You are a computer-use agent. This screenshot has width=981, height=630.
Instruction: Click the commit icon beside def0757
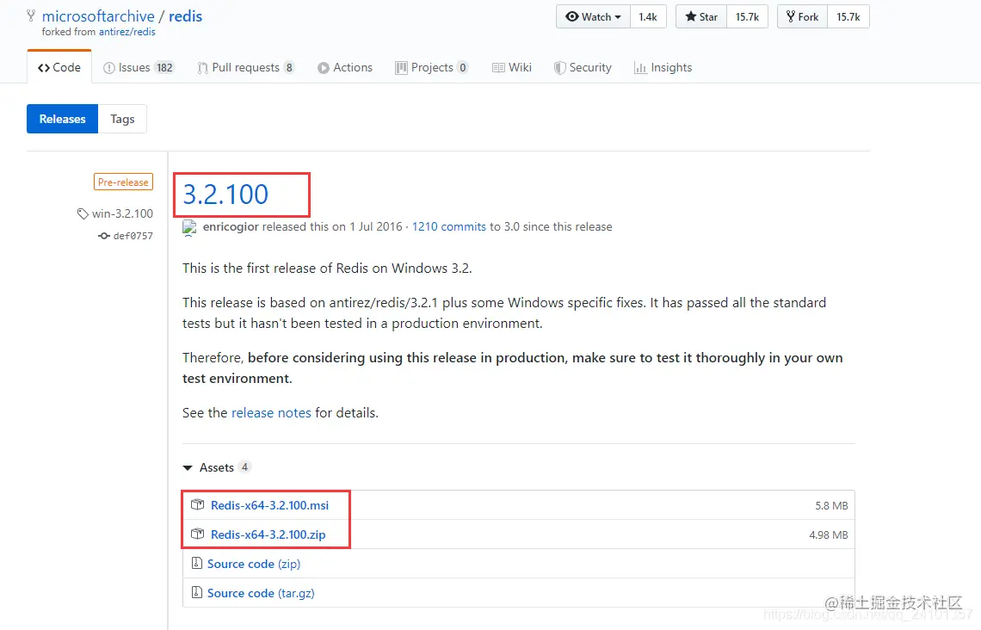104,236
